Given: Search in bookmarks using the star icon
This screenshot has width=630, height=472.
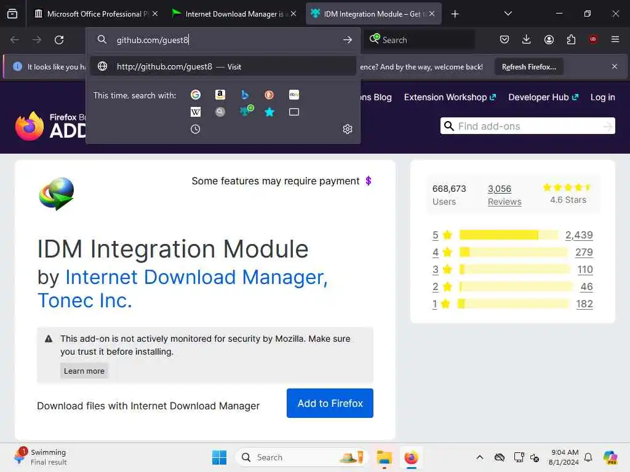Looking at the screenshot, I should (x=269, y=112).
